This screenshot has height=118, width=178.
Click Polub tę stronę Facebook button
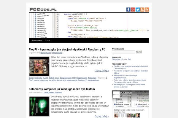[x=122, y=104]
